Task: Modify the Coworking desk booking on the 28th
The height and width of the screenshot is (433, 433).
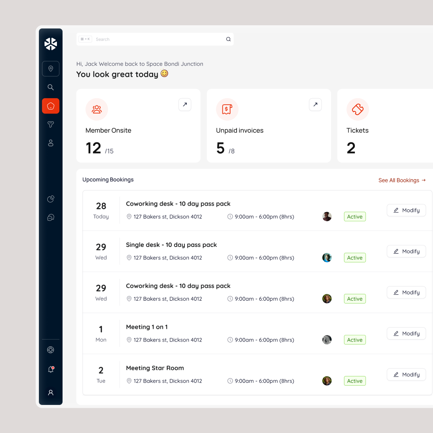Action: coord(406,210)
